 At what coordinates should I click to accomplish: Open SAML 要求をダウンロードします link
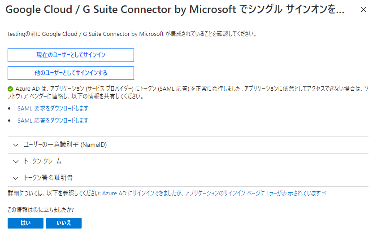53,108
